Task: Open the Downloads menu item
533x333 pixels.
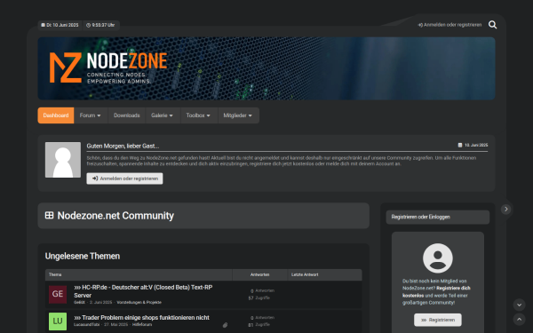Action: [x=127, y=115]
